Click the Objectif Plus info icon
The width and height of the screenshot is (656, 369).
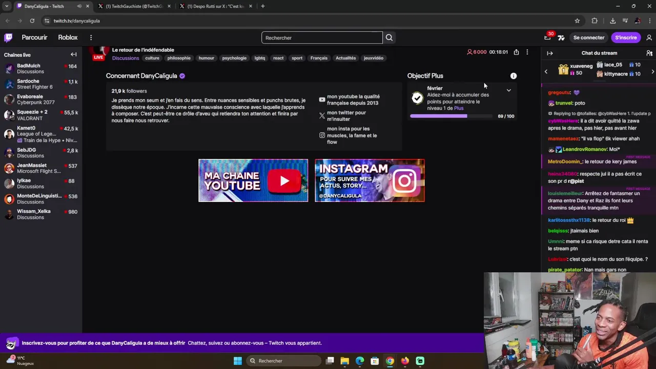point(513,76)
